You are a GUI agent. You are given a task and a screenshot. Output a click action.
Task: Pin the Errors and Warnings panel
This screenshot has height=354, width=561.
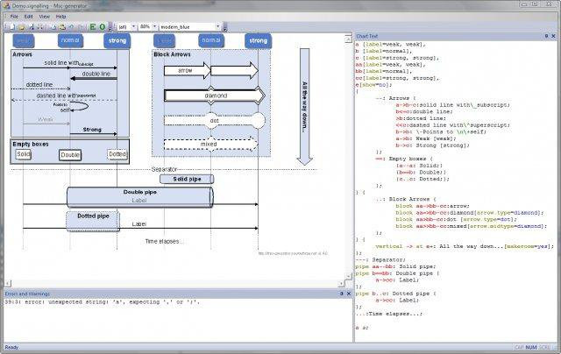(341, 294)
